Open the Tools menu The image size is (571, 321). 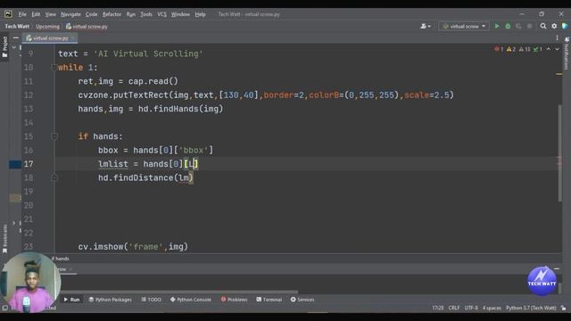click(x=146, y=14)
